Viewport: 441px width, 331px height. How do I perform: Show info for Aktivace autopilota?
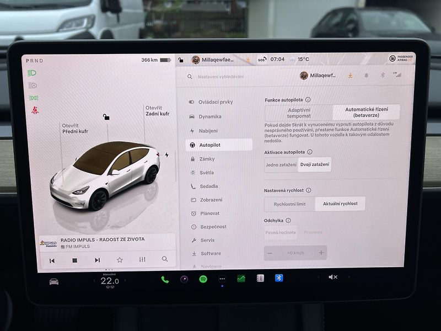(x=310, y=152)
